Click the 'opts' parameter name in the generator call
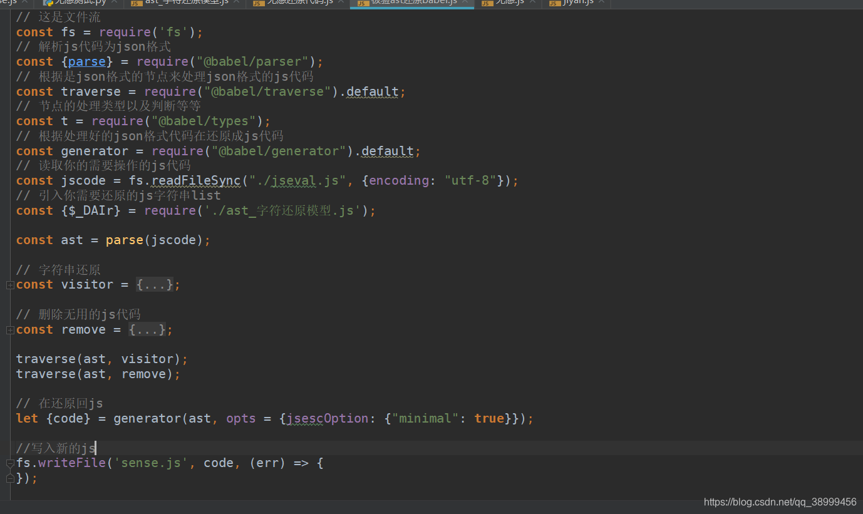The width and height of the screenshot is (863, 514). tap(241, 418)
